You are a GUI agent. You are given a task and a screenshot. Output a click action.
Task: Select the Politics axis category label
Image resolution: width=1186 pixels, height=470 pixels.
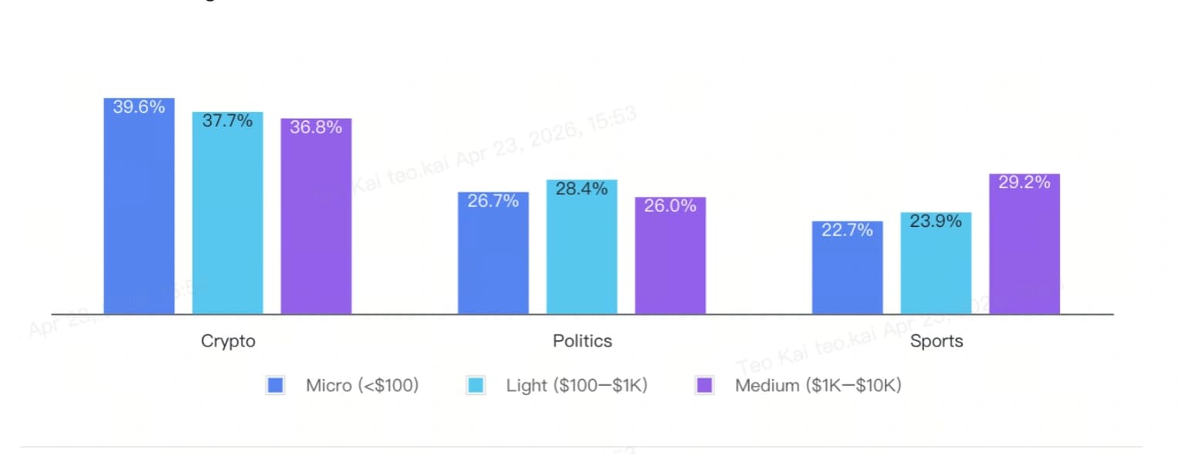click(x=582, y=341)
